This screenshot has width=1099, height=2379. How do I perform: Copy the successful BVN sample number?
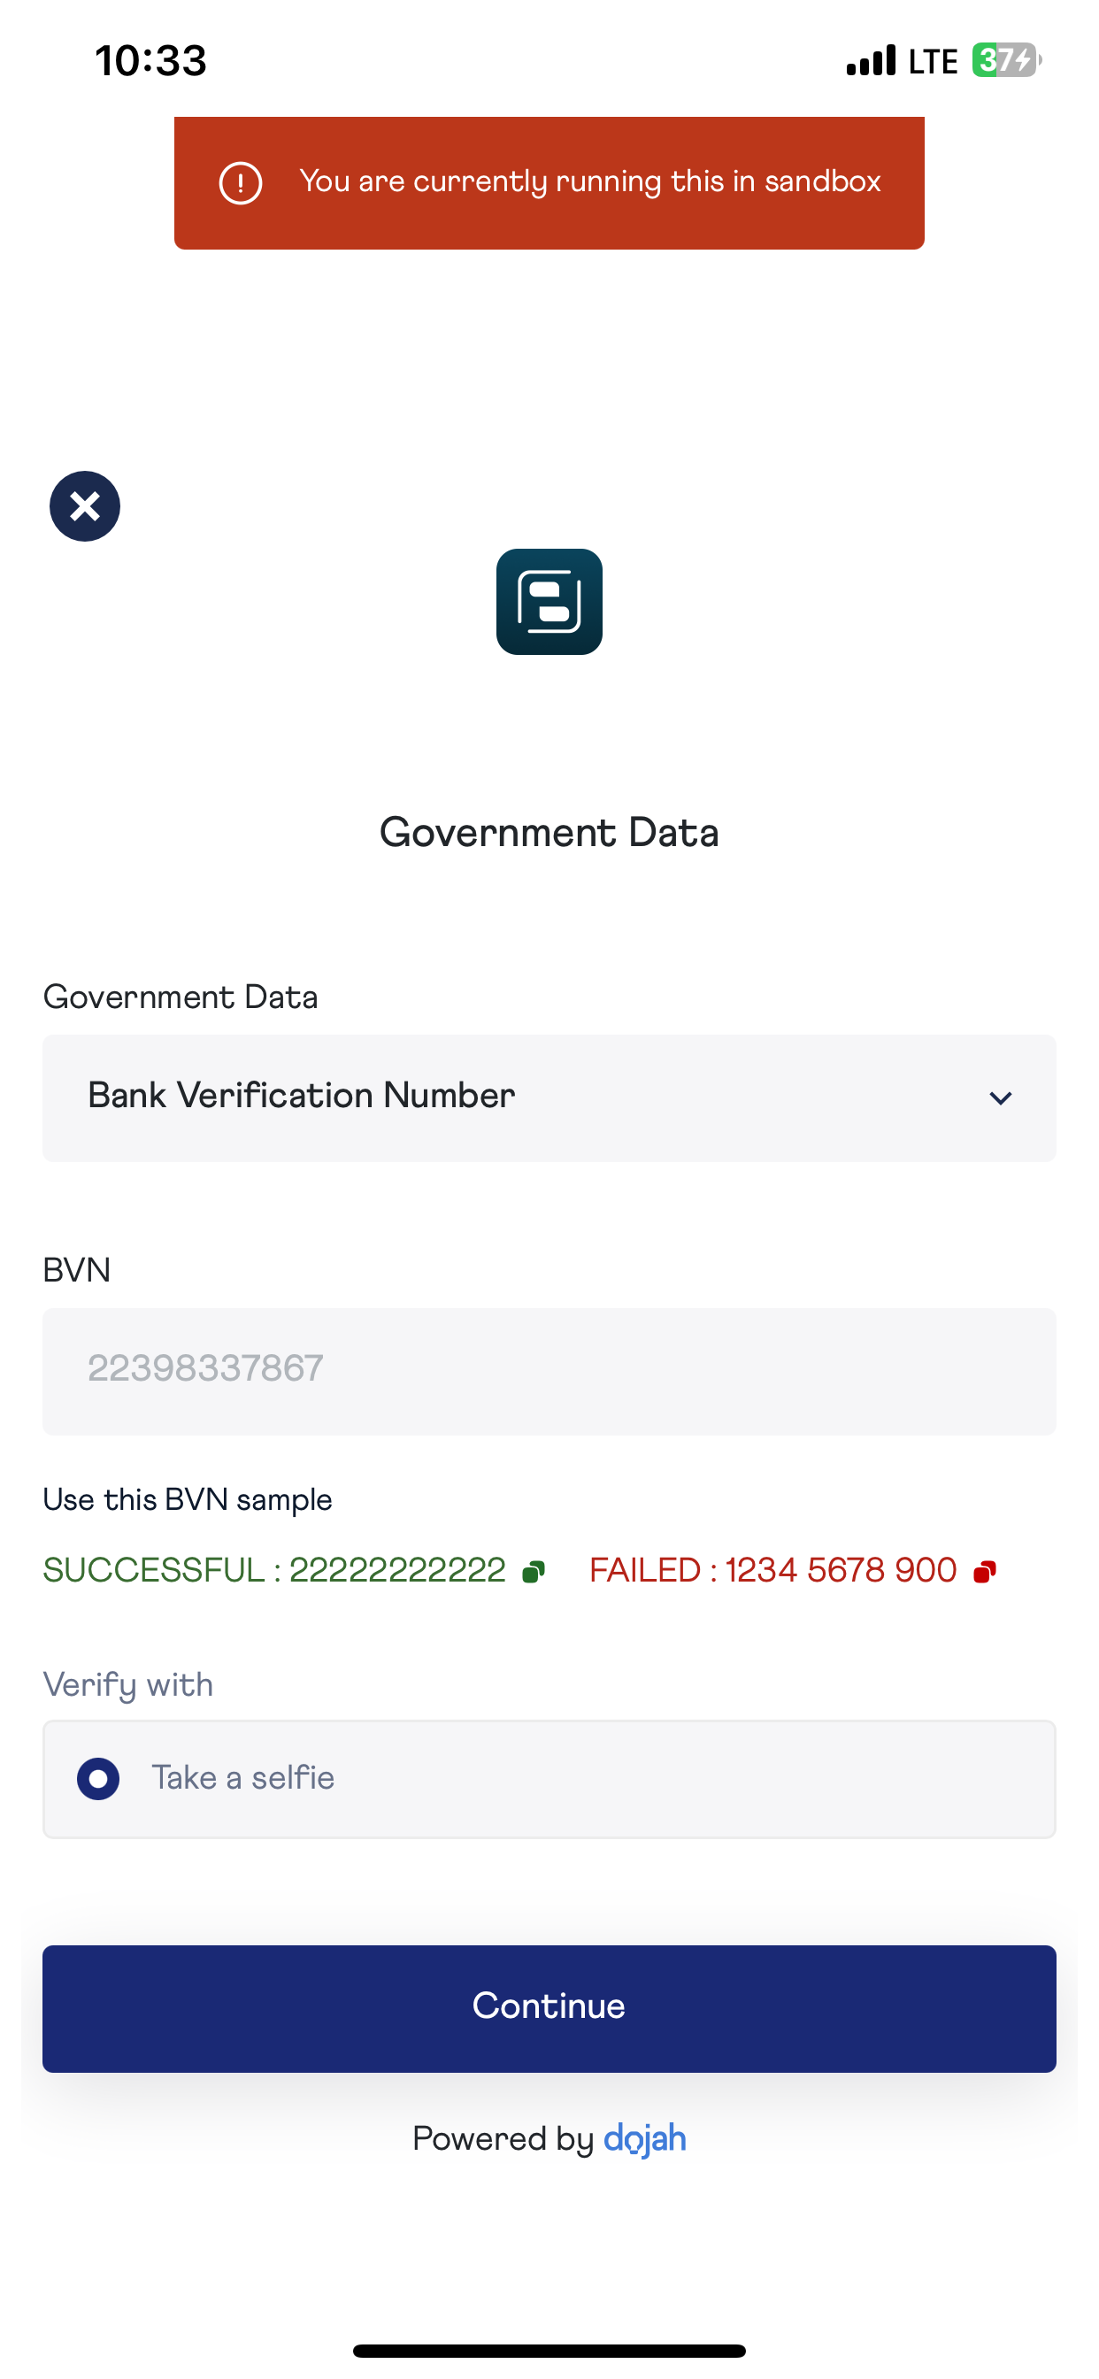click(534, 1571)
